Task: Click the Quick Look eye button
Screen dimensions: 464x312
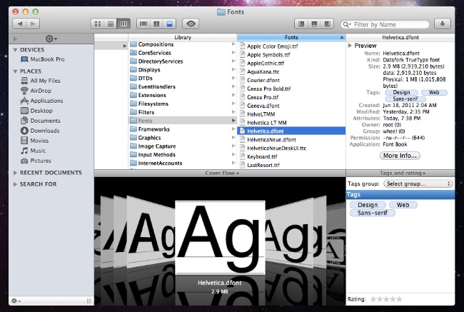Action: point(190,24)
